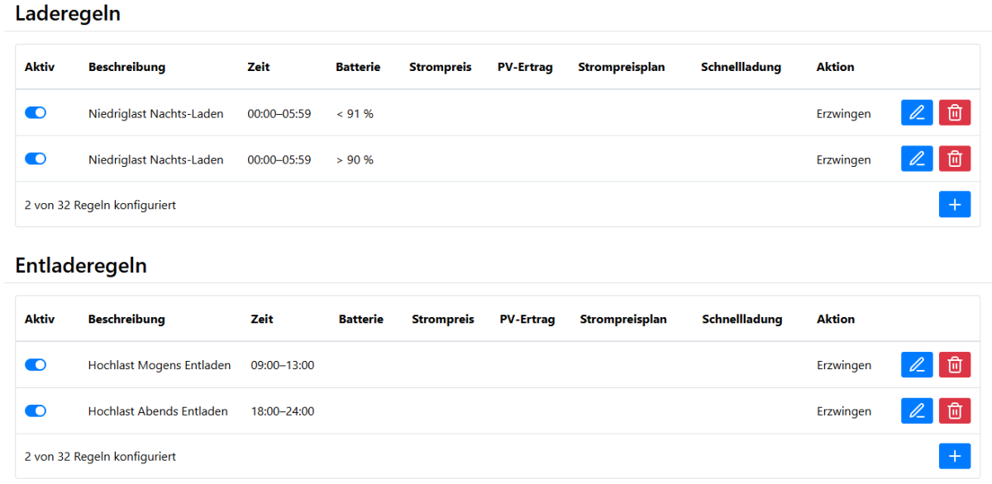Click the 09:00–13:00 time cell
992x484 pixels.
click(x=282, y=365)
